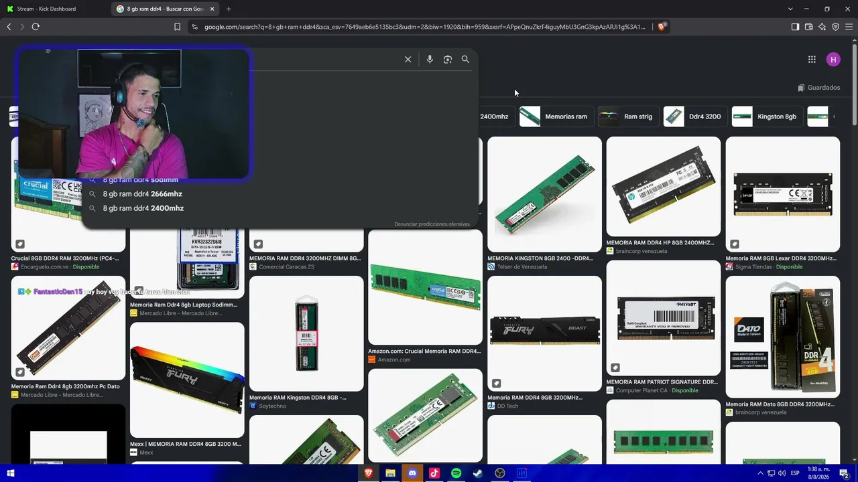Reload the current page
Viewport: 858px width, 482px height.
pyautogui.click(x=36, y=27)
